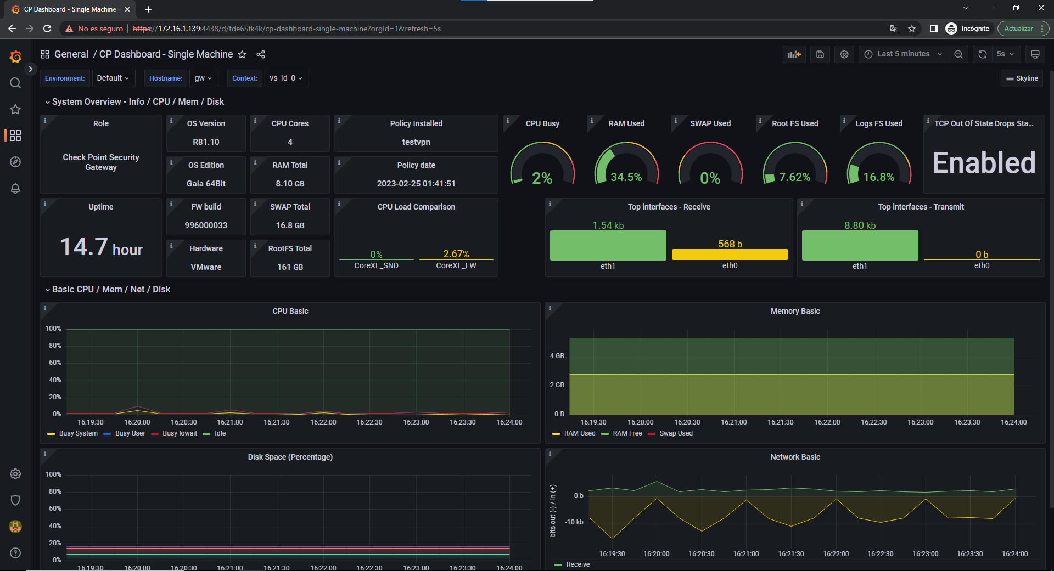
Task: Open Disk Space (Percentage) panel menu
Action: pos(290,457)
